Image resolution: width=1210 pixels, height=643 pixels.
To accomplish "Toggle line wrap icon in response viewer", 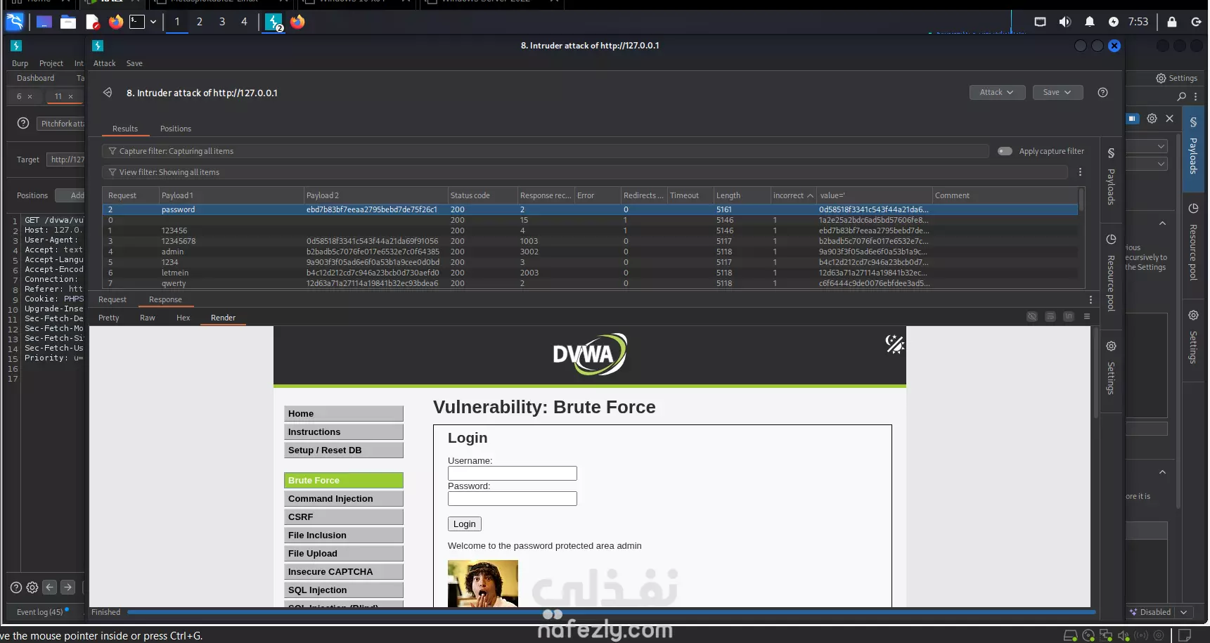I will tap(1050, 317).
